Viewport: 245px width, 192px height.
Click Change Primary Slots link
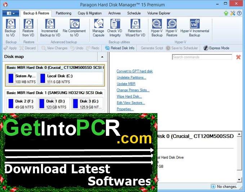tap(133, 90)
